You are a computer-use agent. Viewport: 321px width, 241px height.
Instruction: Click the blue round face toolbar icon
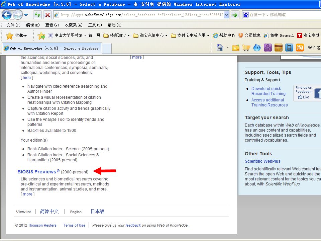coord(257,48)
